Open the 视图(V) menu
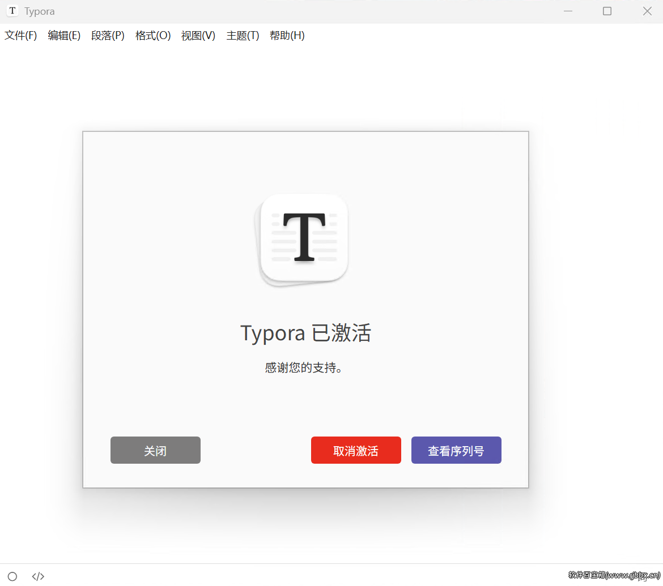 click(198, 36)
